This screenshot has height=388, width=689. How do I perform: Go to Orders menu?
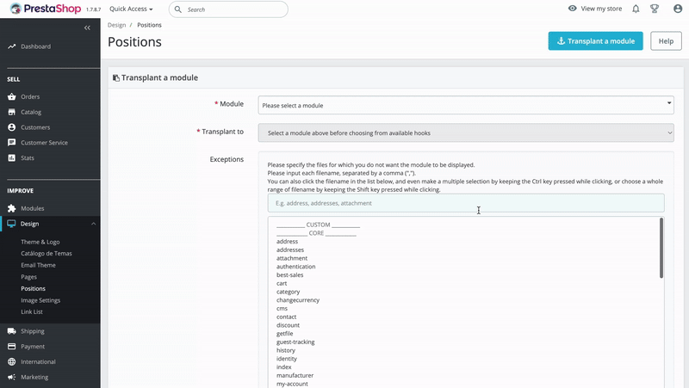pos(30,96)
